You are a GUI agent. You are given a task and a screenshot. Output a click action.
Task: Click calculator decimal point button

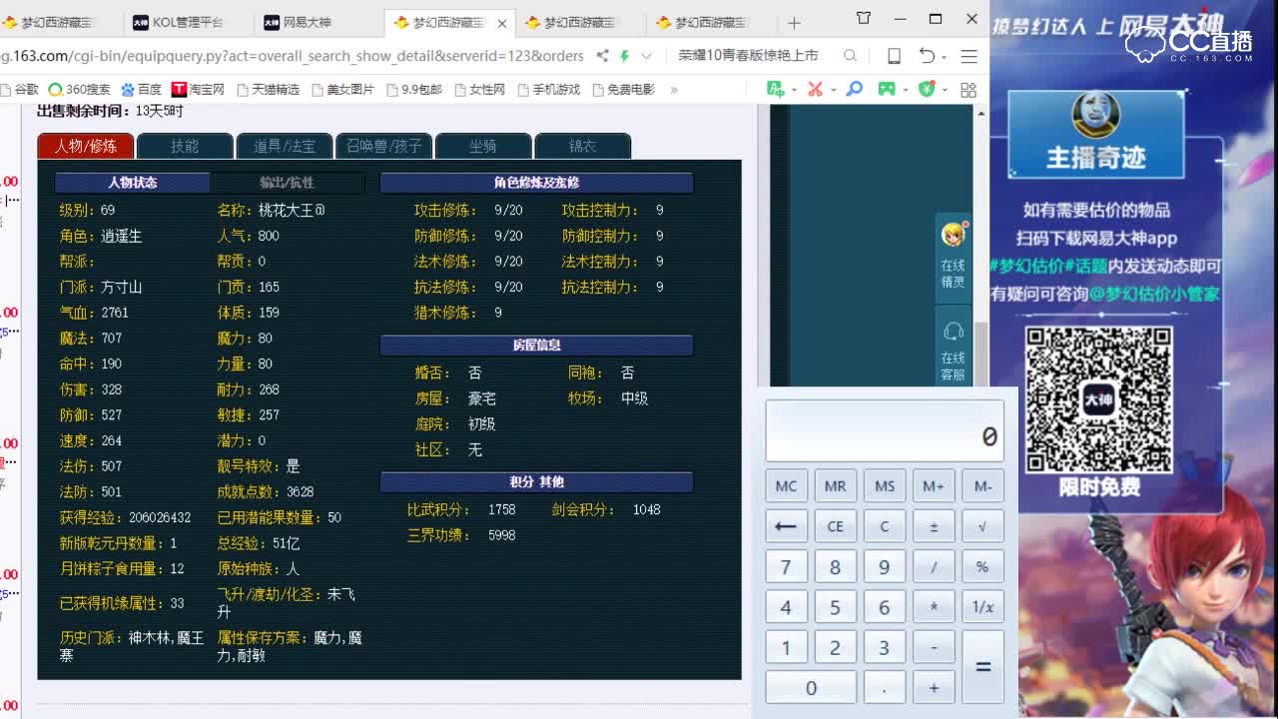coord(885,687)
